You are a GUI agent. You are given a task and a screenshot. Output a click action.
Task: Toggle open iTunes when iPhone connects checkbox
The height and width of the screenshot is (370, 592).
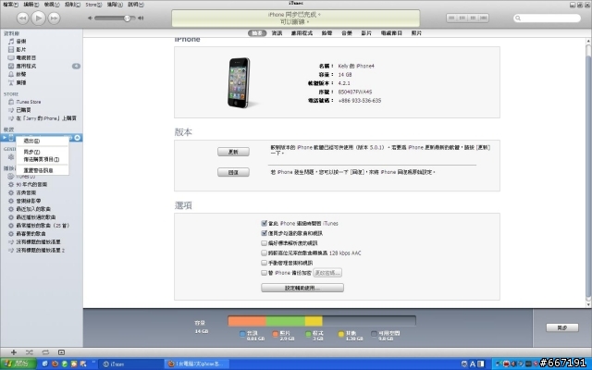point(264,224)
